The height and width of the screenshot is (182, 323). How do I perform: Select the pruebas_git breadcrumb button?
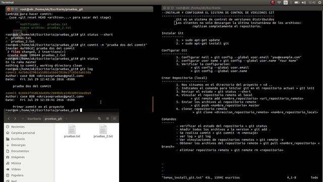pyautogui.click(x=53, y=119)
